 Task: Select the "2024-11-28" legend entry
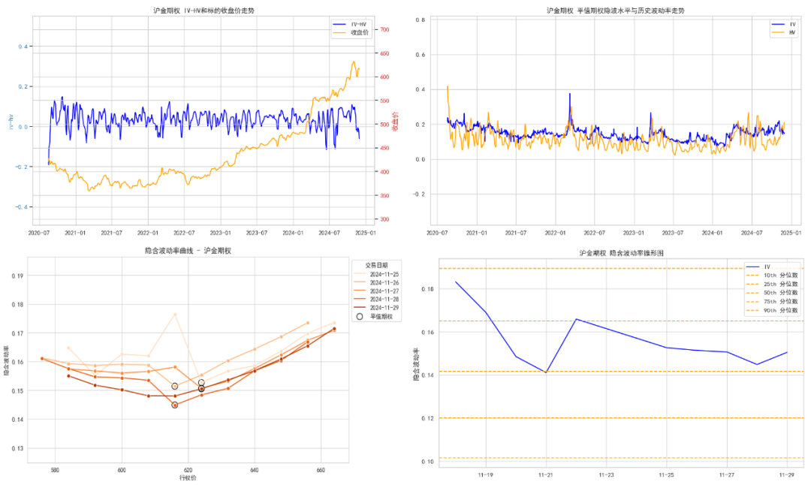click(376, 300)
